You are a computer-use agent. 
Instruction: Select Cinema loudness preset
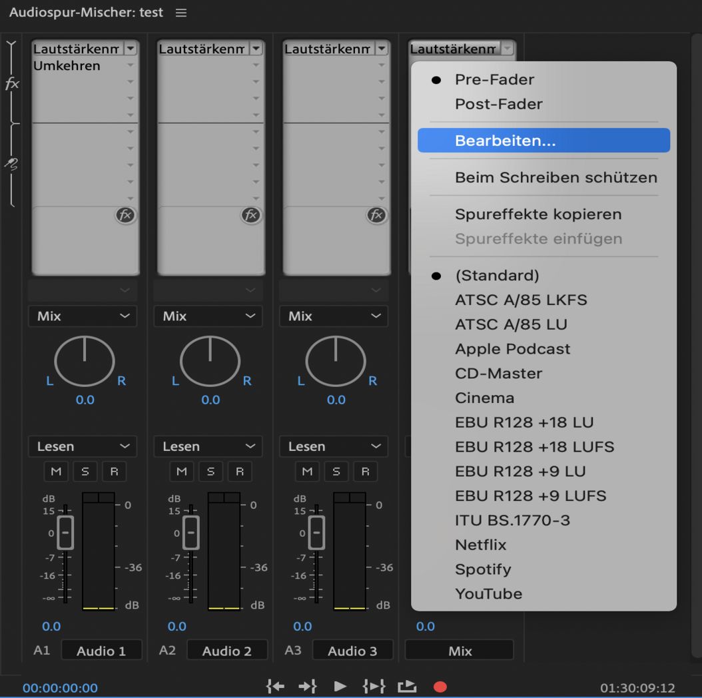click(543, 398)
